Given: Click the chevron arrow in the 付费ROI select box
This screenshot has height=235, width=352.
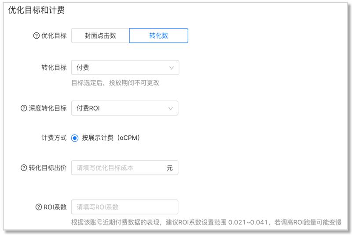Looking at the screenshot, I should [171, 108].
